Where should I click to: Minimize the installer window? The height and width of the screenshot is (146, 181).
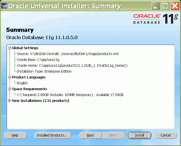[157, 6]
